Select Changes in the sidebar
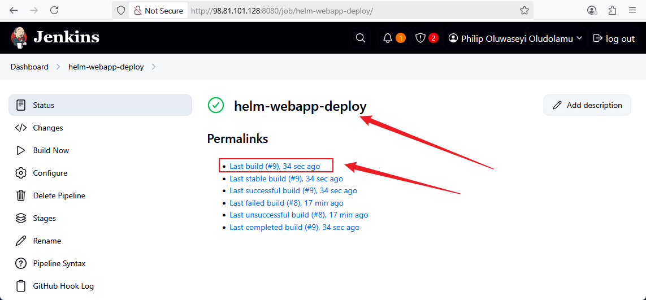Screen dimensions: 646x300 [100, 128]
